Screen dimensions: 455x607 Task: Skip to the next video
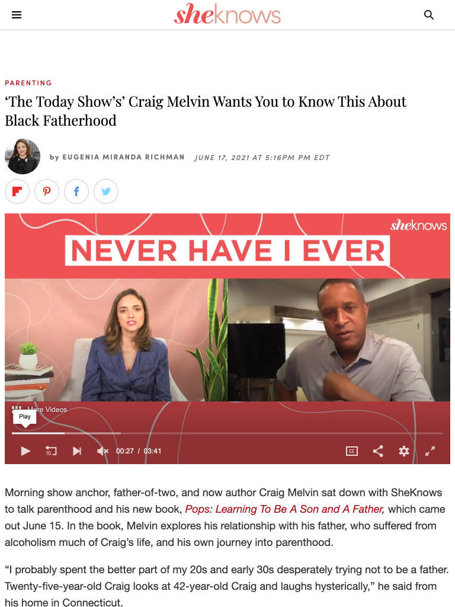pos(77,451)
